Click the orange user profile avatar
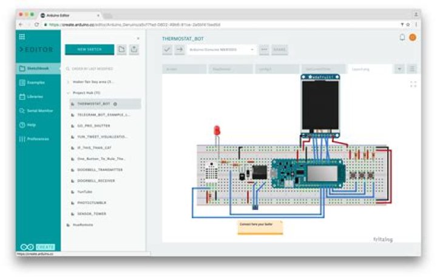This screenshot has height=279, width=437. tap(413, 38)
